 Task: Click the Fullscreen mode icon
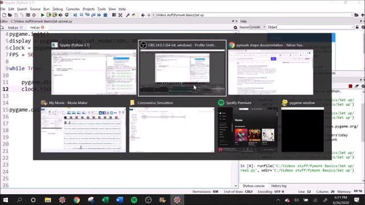[120, 15]
